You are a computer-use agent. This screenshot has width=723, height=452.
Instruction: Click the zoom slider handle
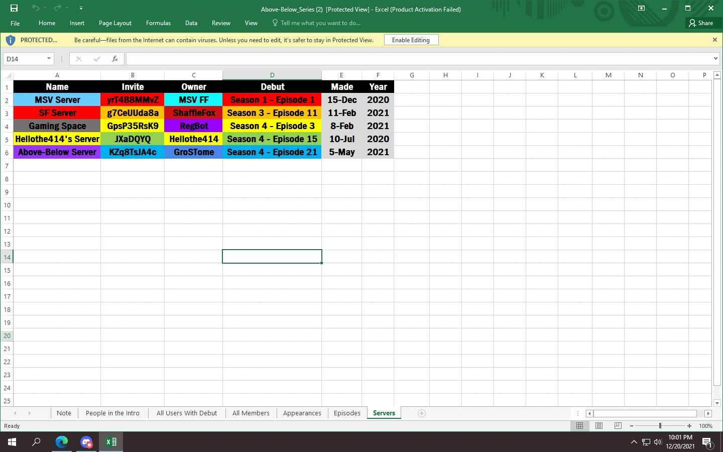coord(660,426)
